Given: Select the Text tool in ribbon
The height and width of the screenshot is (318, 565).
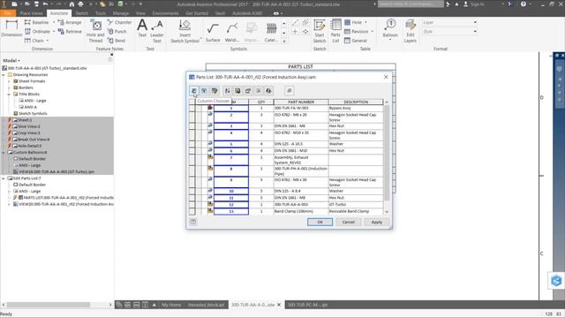Looking at the screenshot, I should (x=142, y=28).
